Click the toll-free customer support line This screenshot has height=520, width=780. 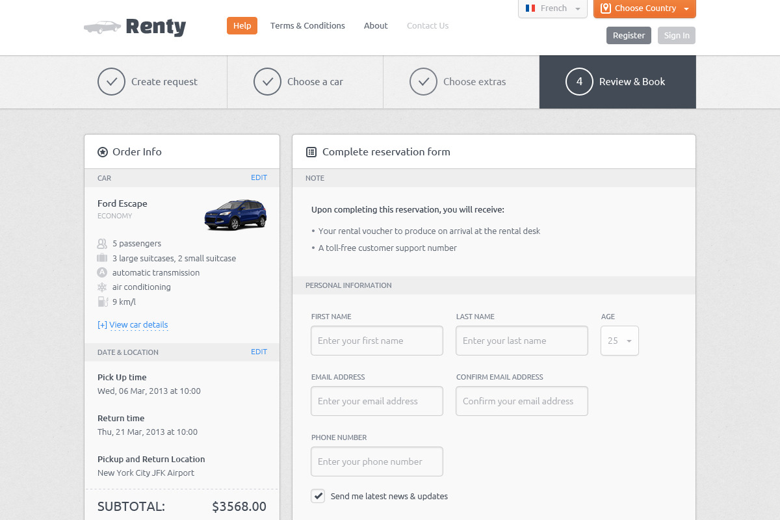[x=387, y=248]
